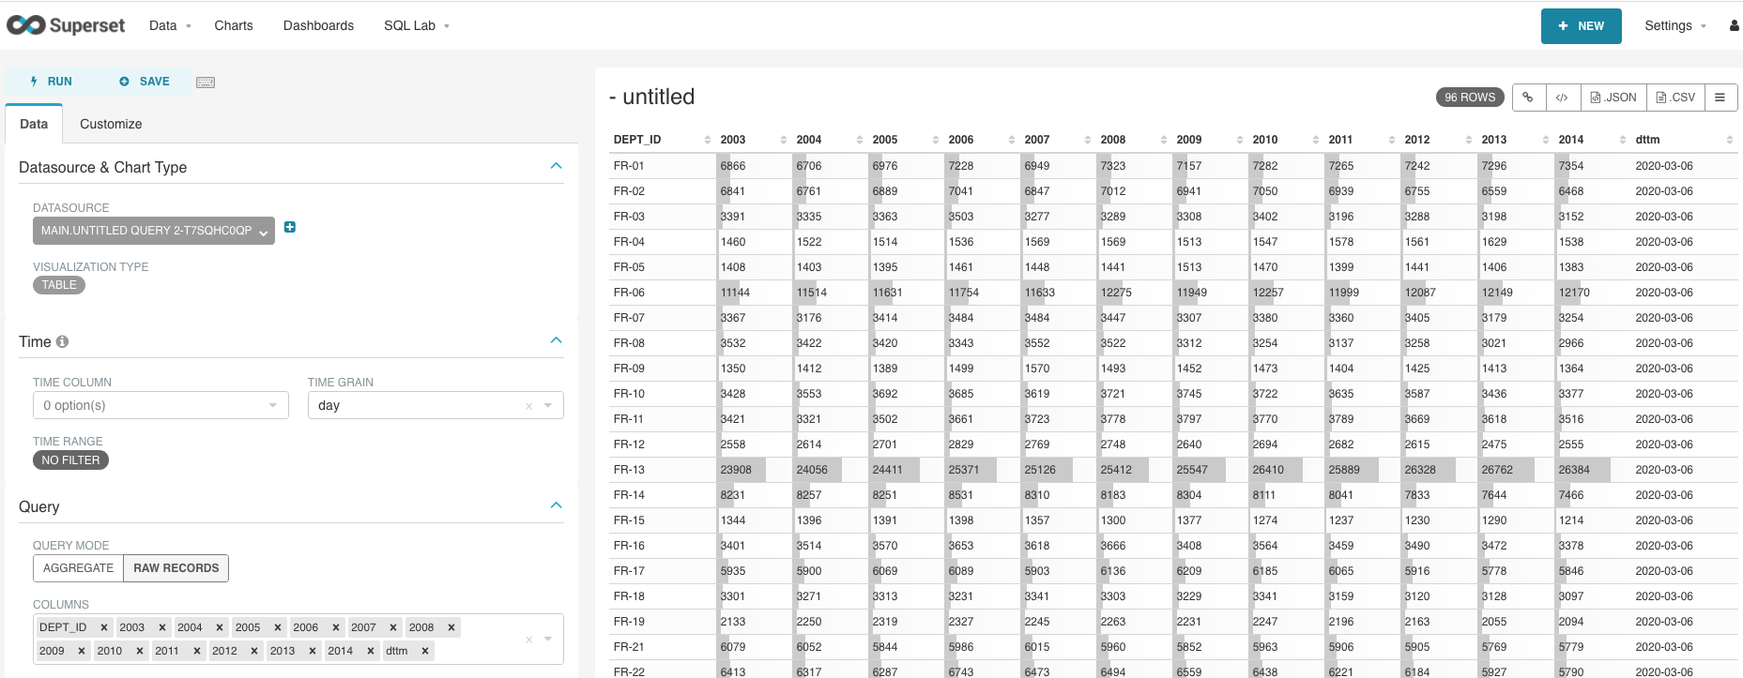Open the columns list dropdown arrow
Screen dimensions: 1743x678
[548, 640]
